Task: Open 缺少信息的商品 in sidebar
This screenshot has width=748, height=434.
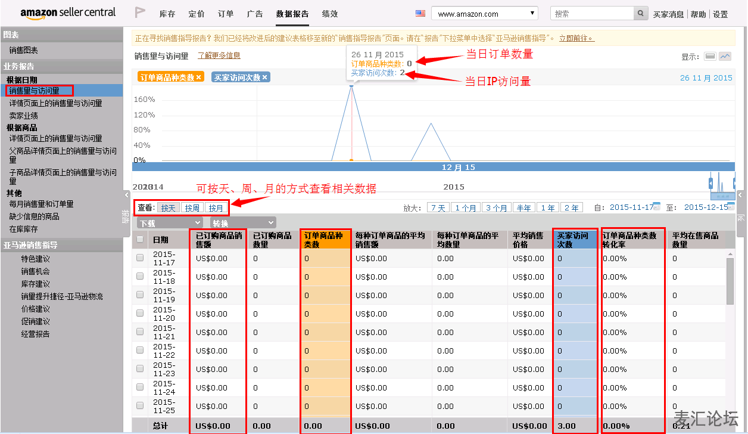Action: point(34,216)
